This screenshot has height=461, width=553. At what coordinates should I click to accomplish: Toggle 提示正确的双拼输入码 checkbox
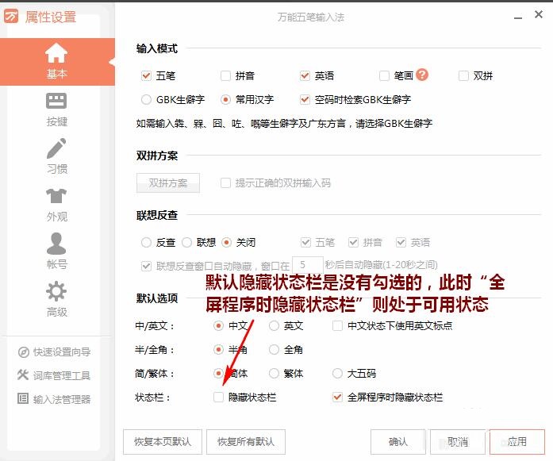coord(225,182)
